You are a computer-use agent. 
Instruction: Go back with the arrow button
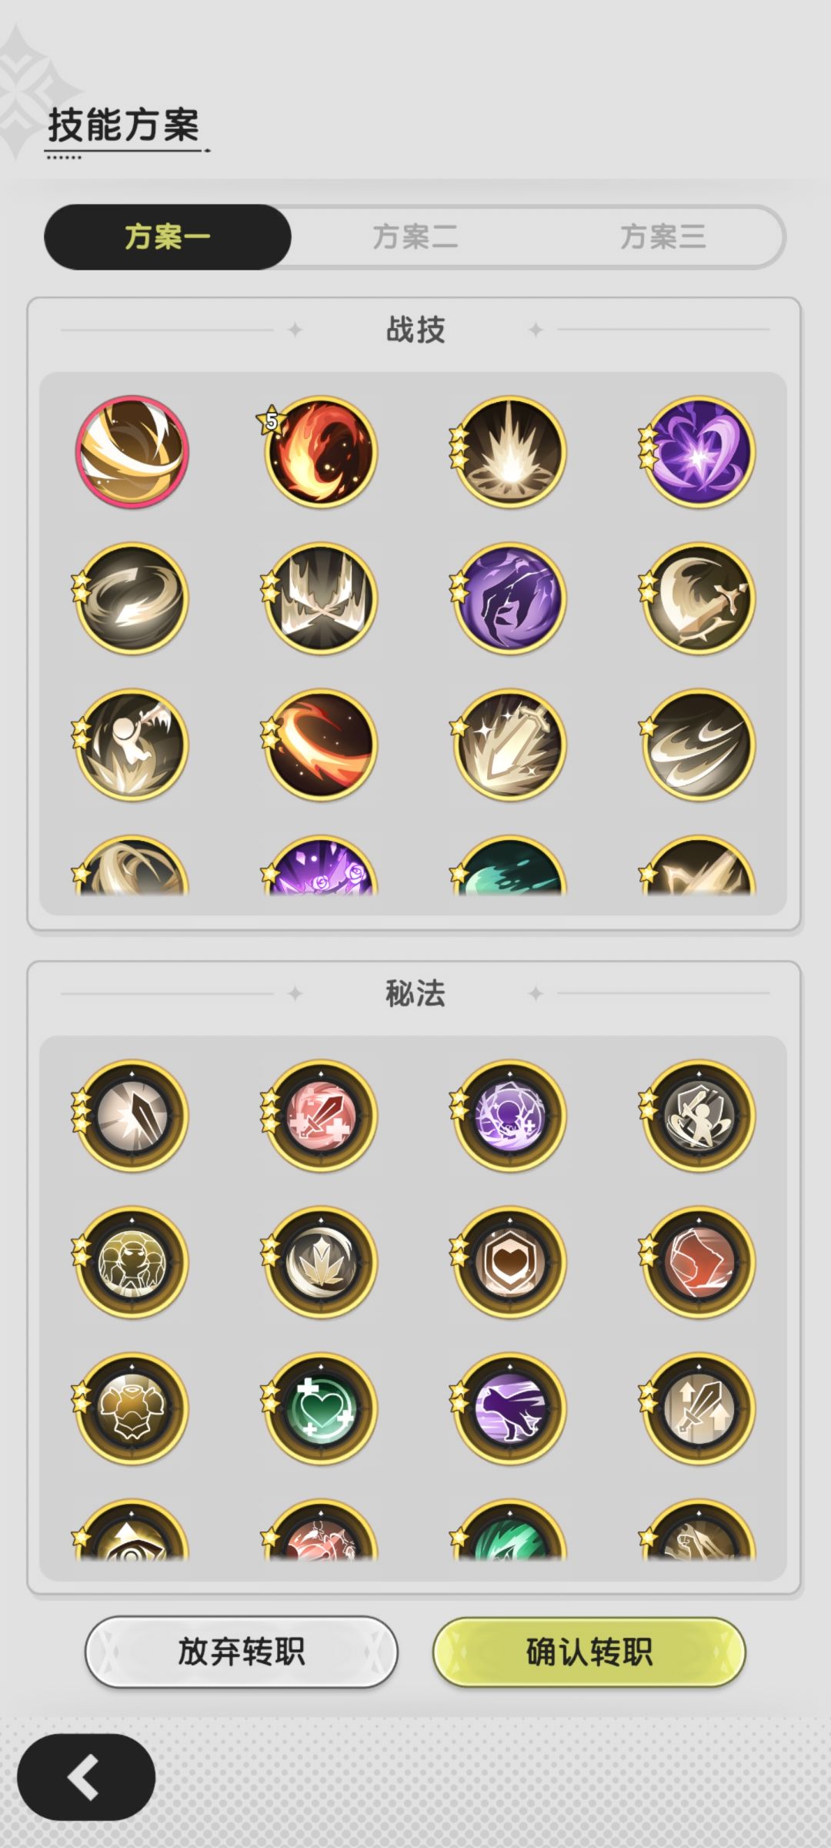86,1777
